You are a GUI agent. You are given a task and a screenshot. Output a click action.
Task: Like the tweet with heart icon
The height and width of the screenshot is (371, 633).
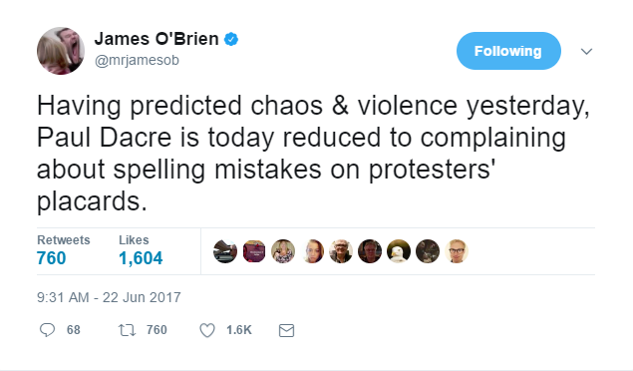[207, 330]
